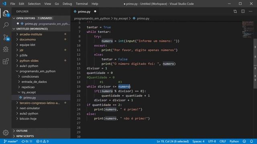Open the Selection menu
257x144 pixels.
pos(34,4)
